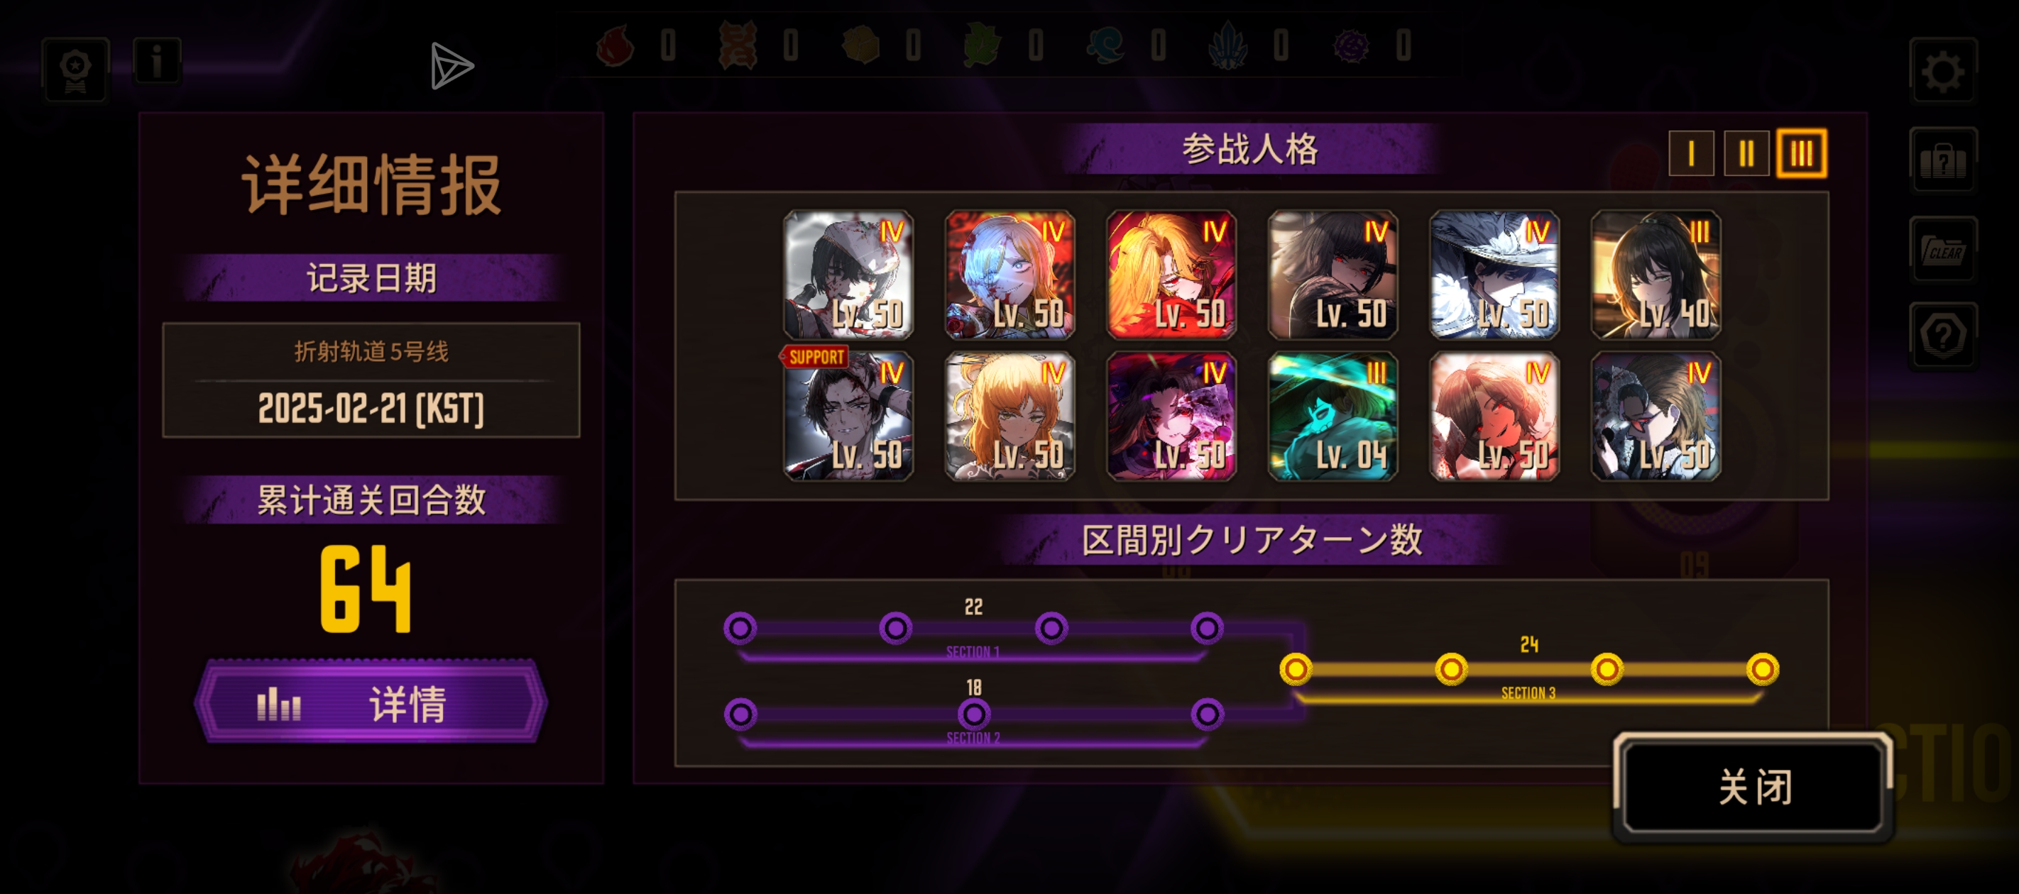The width and height of the screenshot is (2019, 894).
Task: Select the red flame resource icon
Action: pyautogui.click(x=615, y=45)
